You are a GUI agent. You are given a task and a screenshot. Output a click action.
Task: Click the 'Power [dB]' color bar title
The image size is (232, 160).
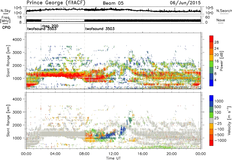(x=222, y=61)
